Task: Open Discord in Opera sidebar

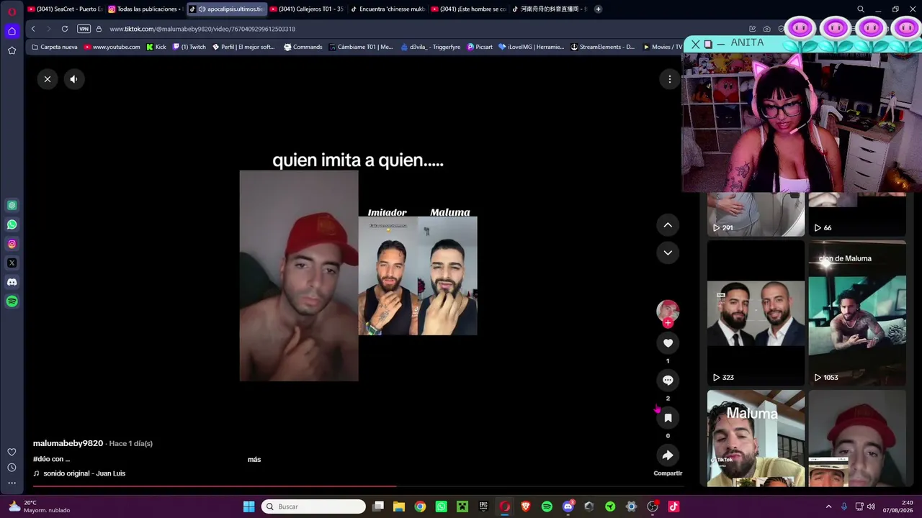Action: point(12,283)
